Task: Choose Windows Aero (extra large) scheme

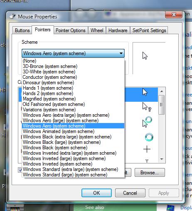Action: [x=73, y=115]
